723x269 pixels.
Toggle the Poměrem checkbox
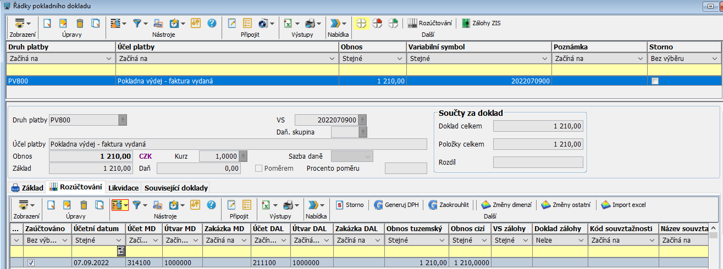click(x=260, y=169)
